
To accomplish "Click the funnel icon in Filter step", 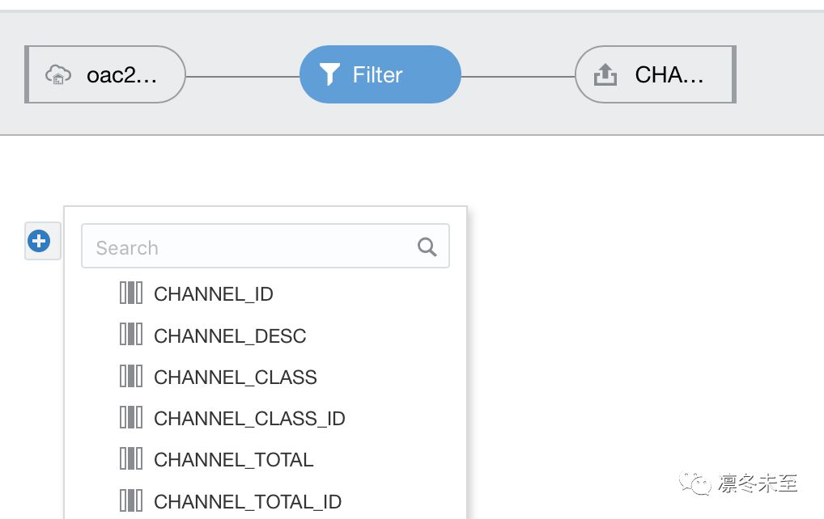I will pos(329,75).
